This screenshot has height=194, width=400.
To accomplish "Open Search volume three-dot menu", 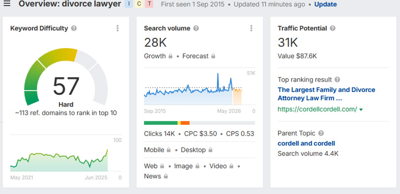I will click(x=251, y=28).
